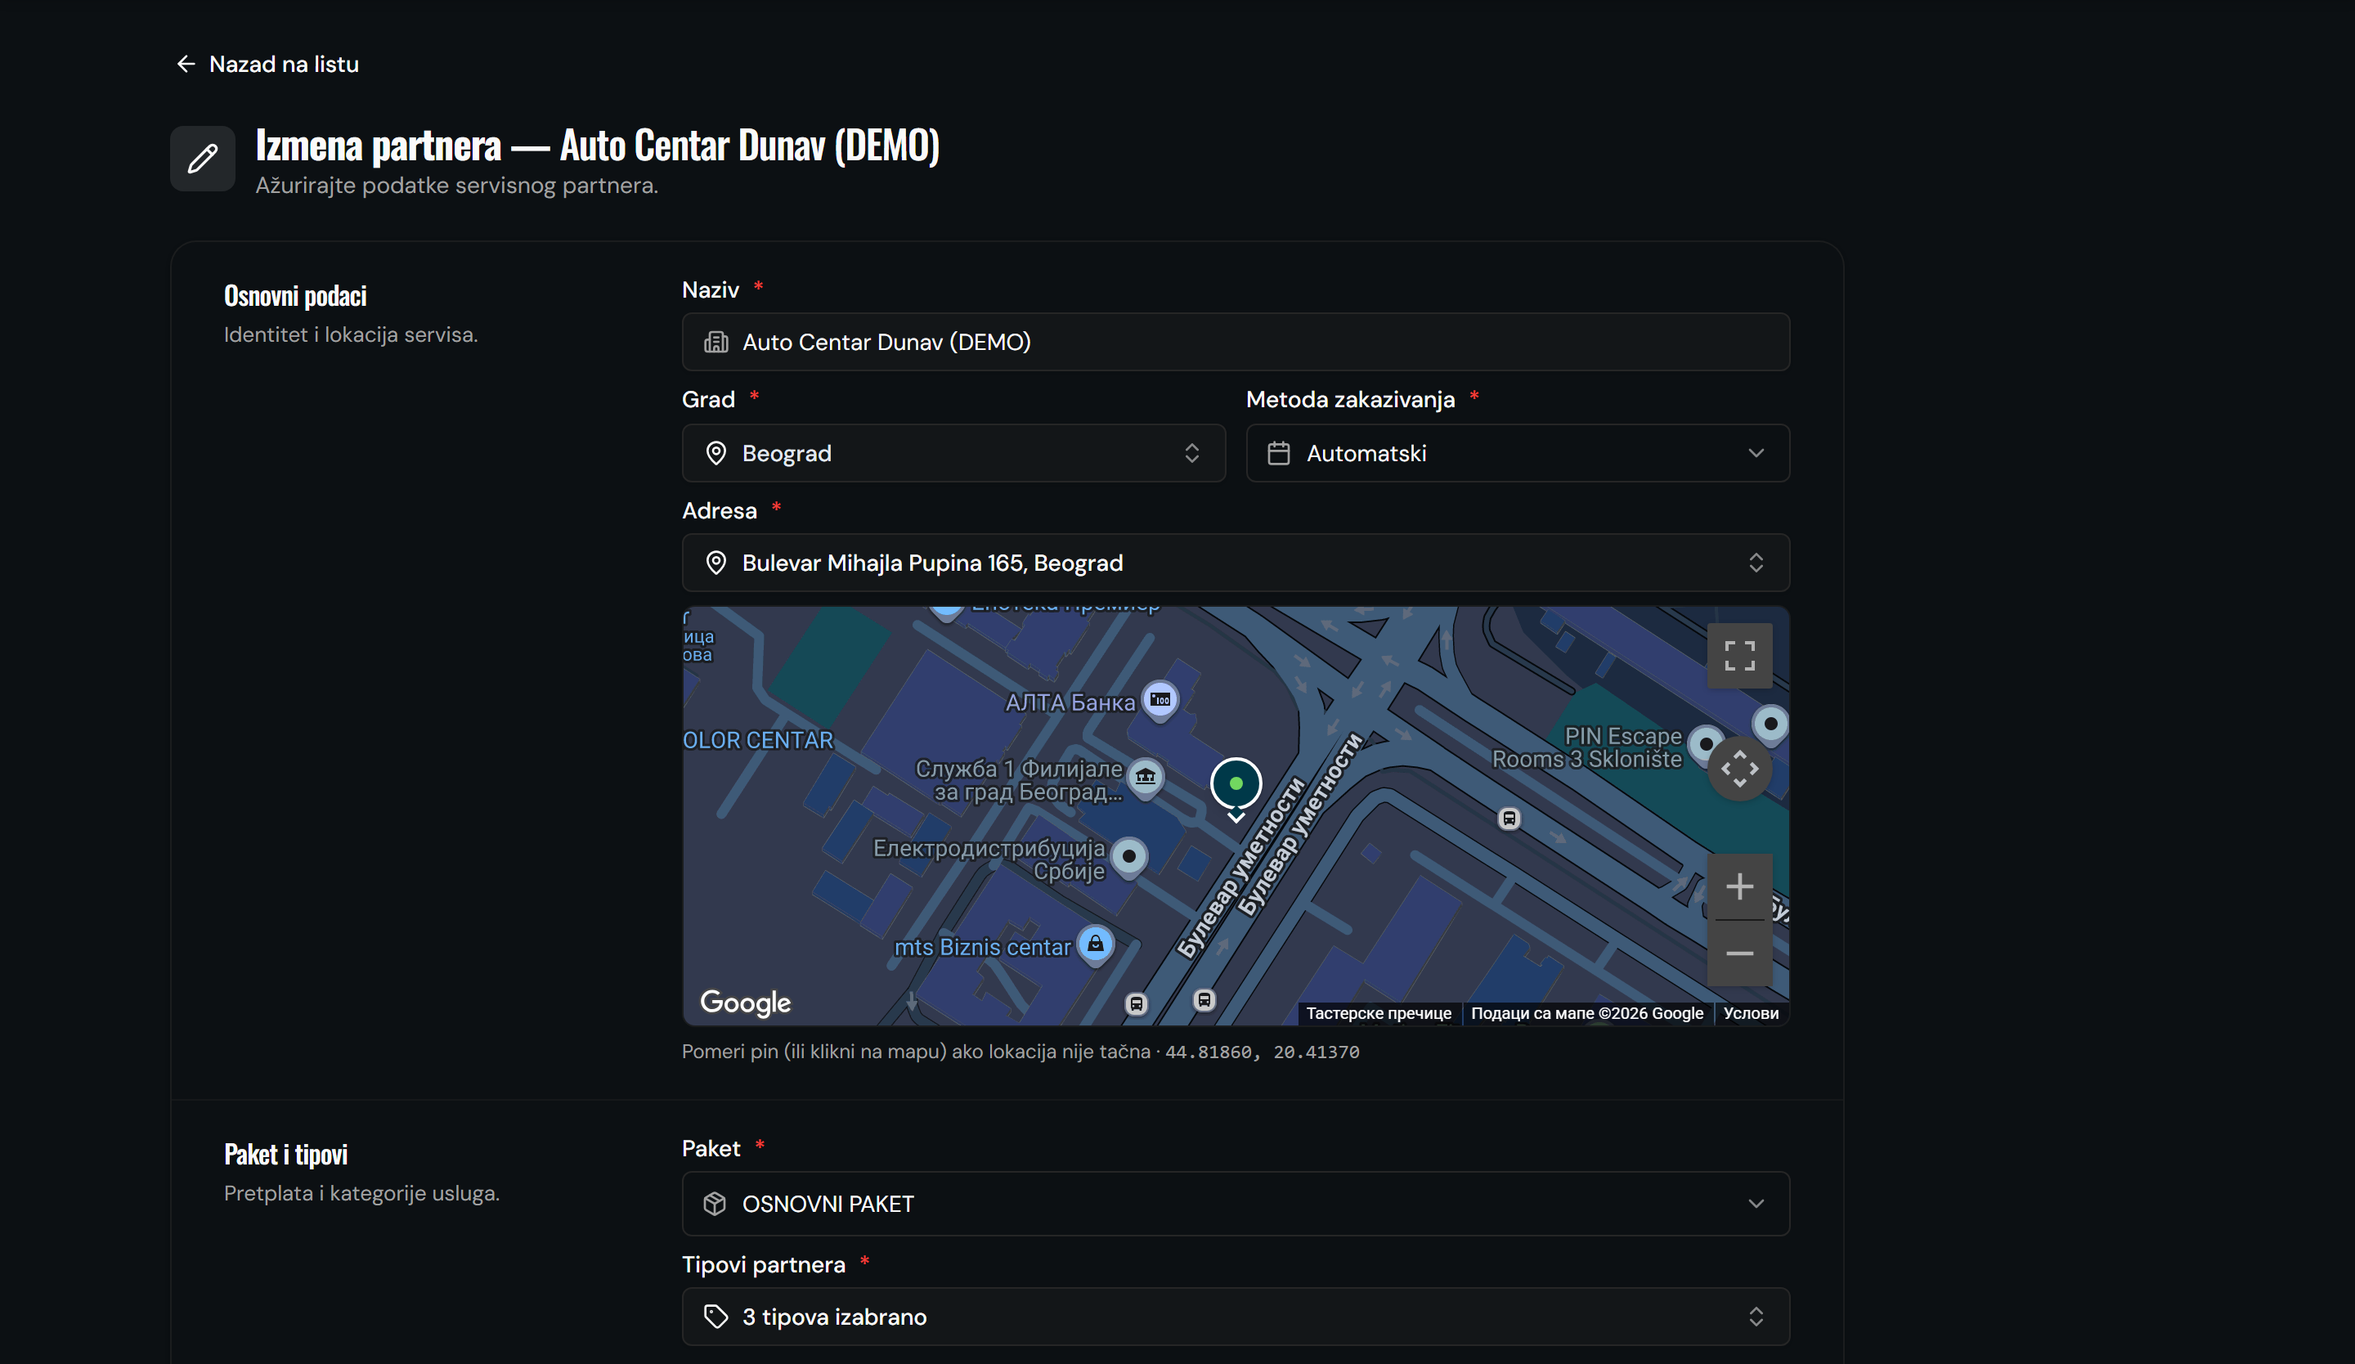Screen dimensions: 2355x1364
Task: Click the Подаци са мапе ©2026 Google text
Action: 1587,1014
